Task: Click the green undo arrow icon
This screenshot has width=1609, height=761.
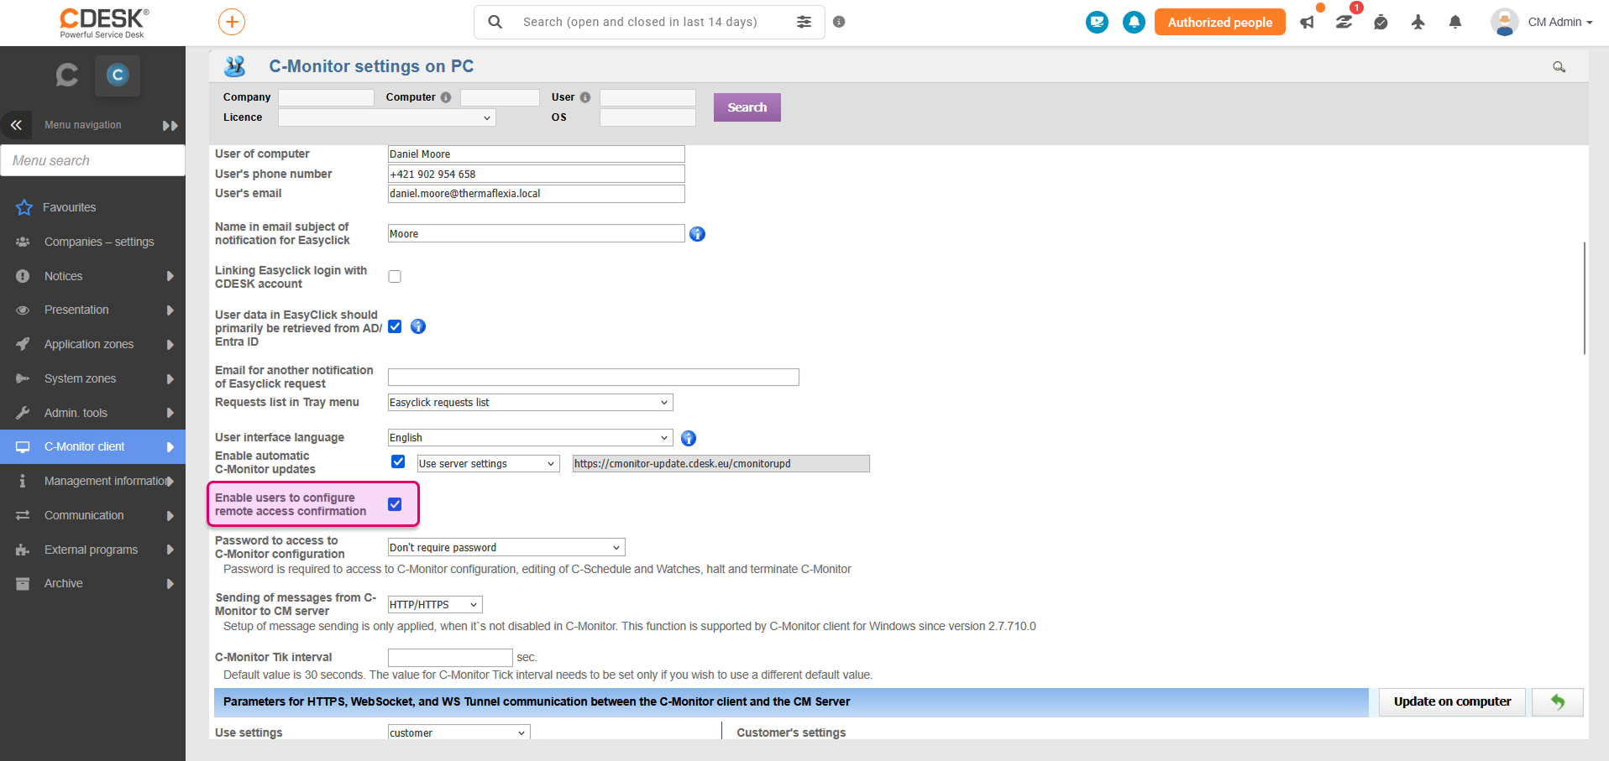Action: [1557, 702]
